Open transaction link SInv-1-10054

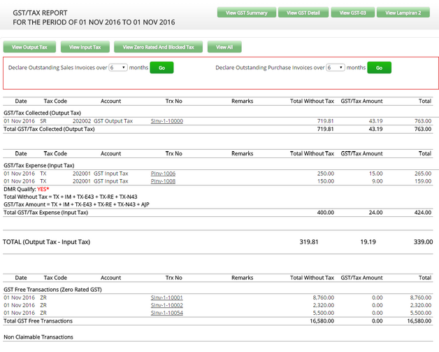167,313
